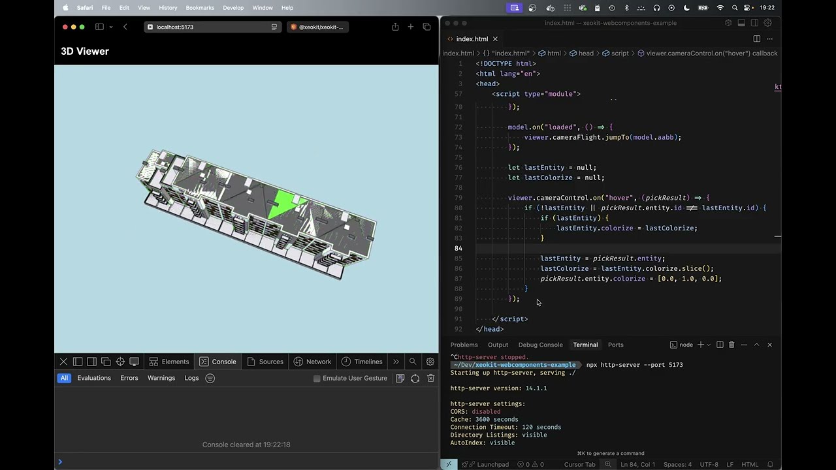Open remote window icon in status bar
836x470 pixels.
pyautogui.click(x=448, y=465)
